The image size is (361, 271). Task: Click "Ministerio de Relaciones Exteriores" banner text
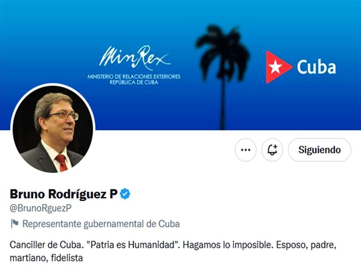point(134,77)
